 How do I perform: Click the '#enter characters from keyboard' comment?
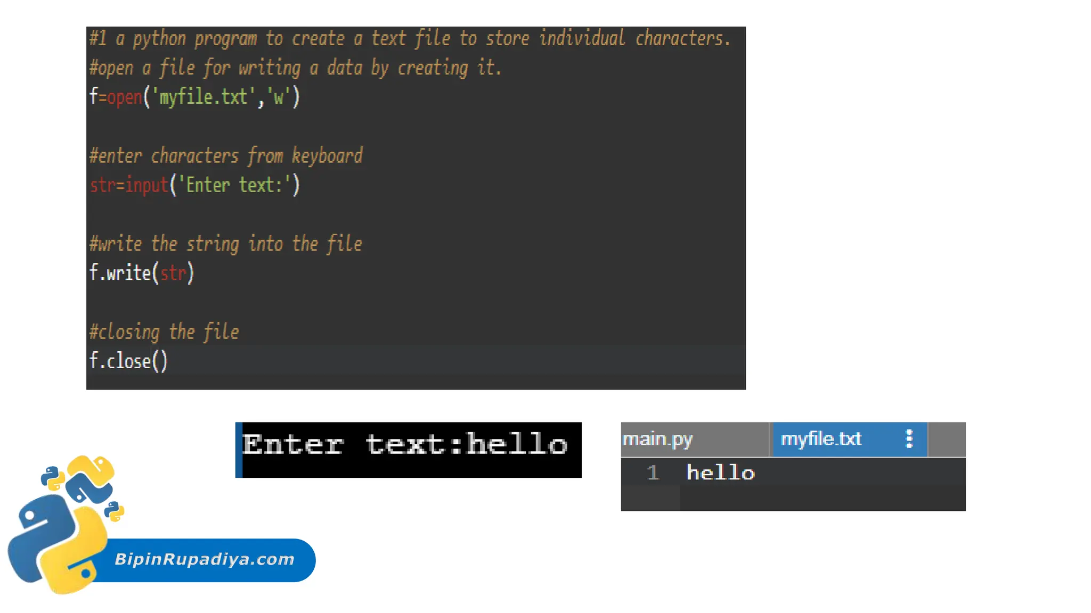coord(226,156)
